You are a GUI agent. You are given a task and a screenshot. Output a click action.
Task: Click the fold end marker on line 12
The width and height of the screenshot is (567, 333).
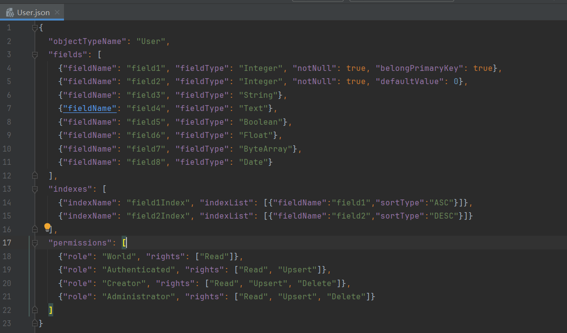35,176
